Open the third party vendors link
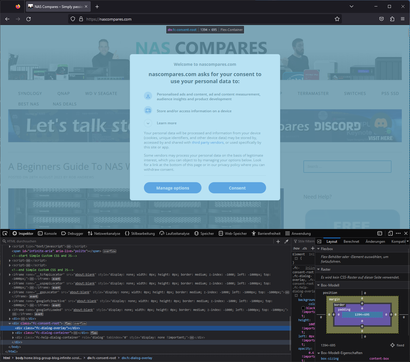This screenshot has width=410, height=362. (x=208, y=142)
